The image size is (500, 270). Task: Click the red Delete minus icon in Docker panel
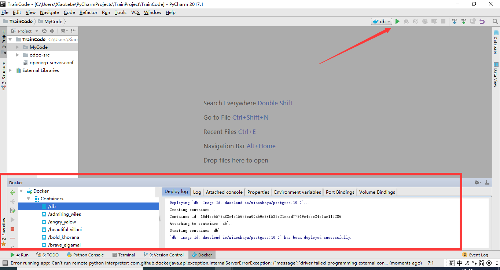pyautogui.click(x=12, y=238)
